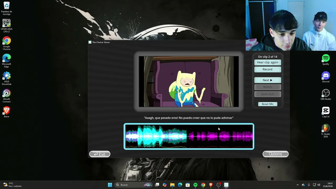Click the Hear clip again button
Image resolution: width=336 pixels, height=189 pixels.
267,62
